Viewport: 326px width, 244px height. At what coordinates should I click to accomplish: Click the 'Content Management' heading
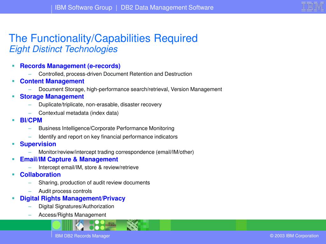pos(52,81)
